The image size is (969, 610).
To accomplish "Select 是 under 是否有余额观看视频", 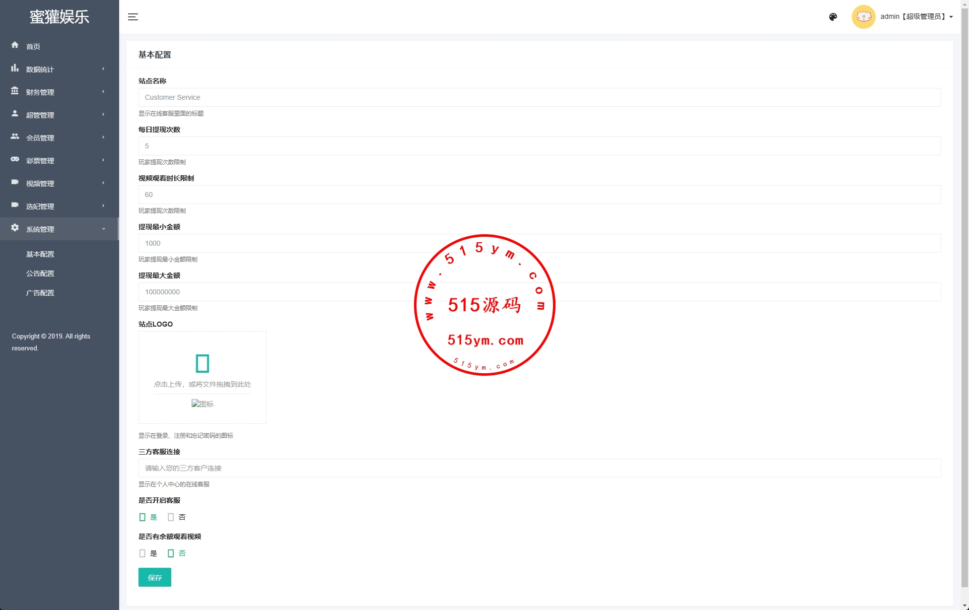I will pos(142,553).
